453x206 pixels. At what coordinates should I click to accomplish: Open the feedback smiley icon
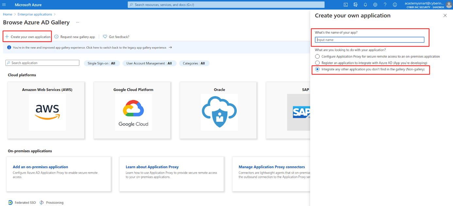[395, 5]
